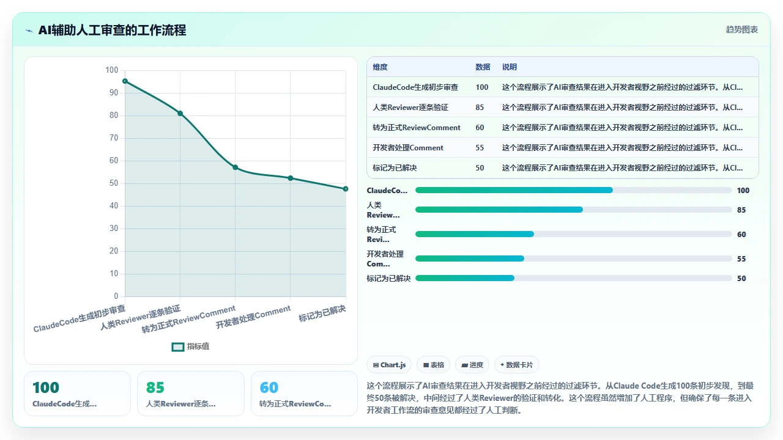Toggle the 指标值 legend color box
This screenshot has width=783, height=440.
pyautogui.click(x=178, y=346)
